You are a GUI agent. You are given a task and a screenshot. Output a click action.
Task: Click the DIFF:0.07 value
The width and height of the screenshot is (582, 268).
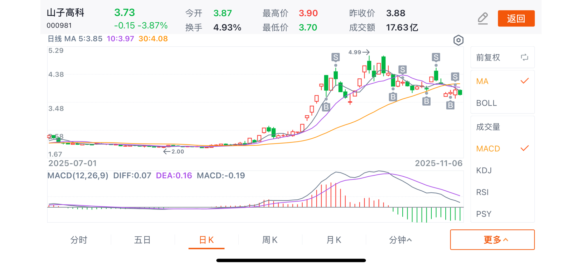[x=132, y=176]
